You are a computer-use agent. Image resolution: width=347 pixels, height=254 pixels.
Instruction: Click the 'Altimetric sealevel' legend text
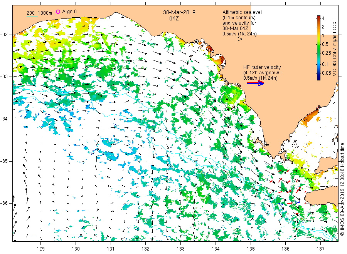coord(242,12)
